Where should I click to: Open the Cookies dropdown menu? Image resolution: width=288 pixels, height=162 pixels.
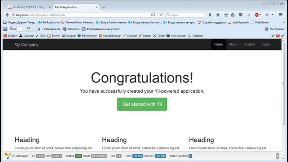(27, 36)
